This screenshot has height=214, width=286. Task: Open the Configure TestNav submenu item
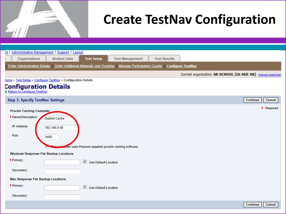(182, 66)
